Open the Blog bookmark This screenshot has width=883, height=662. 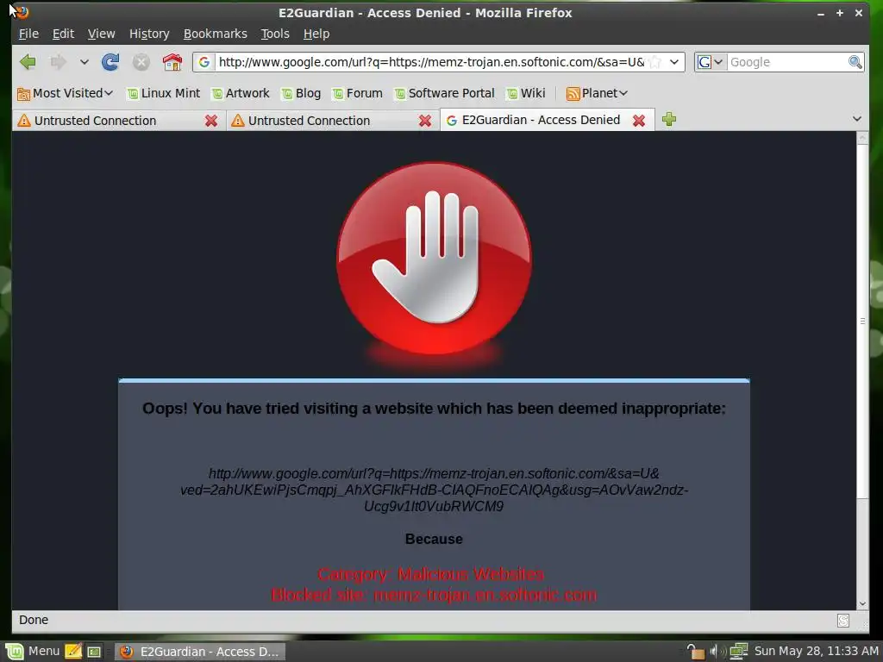[301, 93]
